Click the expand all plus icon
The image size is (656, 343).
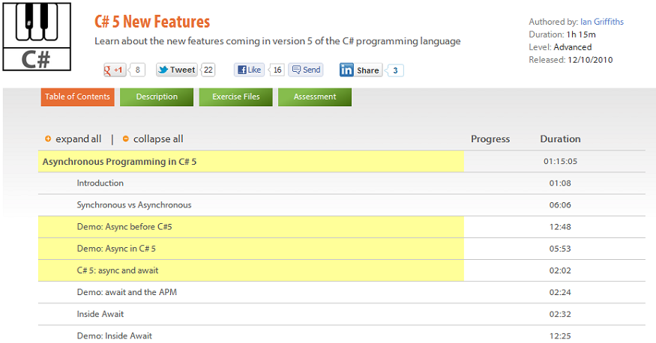pos(48,139)
